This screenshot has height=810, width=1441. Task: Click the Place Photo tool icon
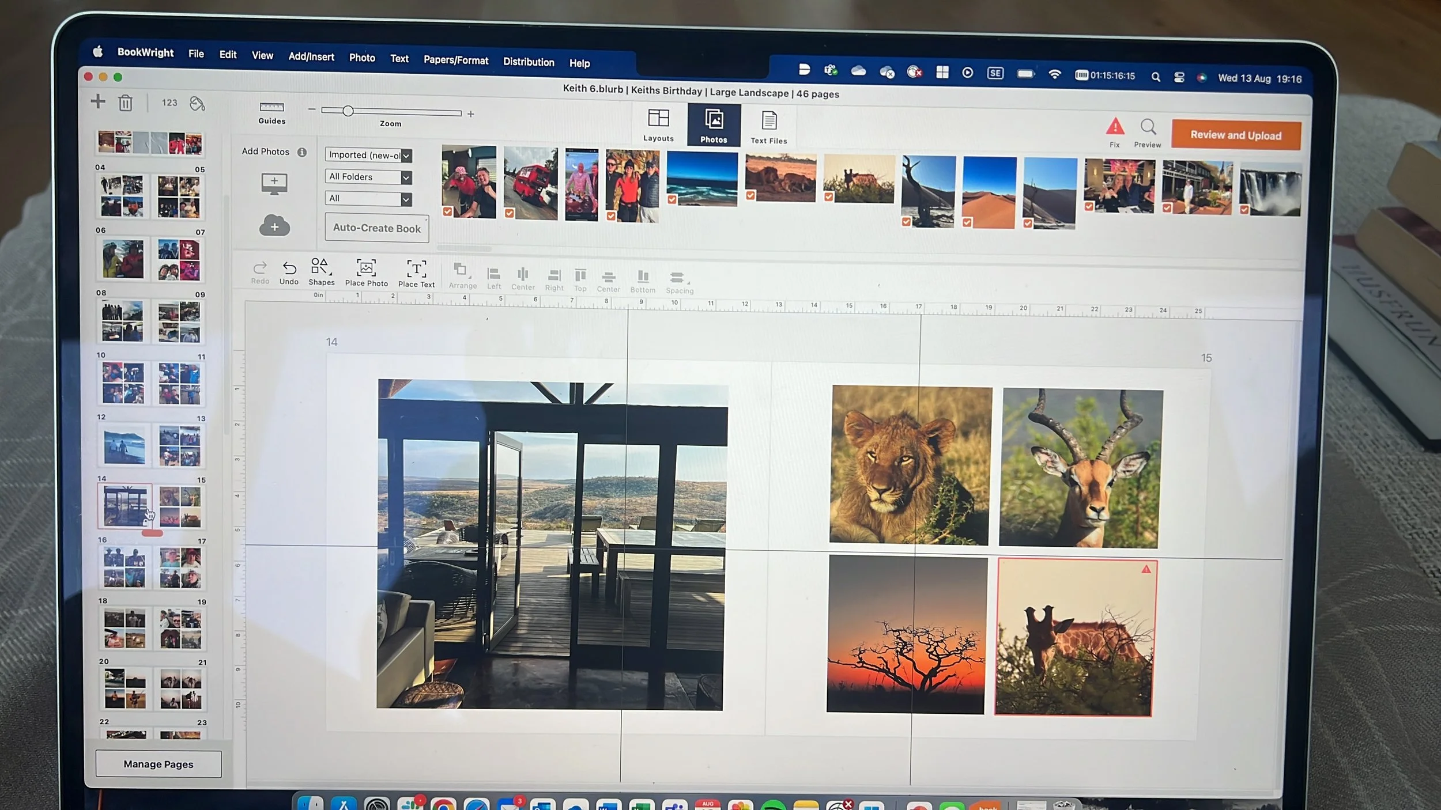click(x=366, y=268)
